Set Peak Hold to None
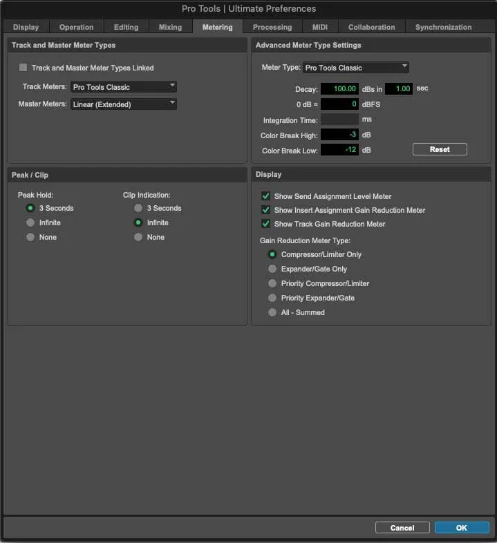 [x=30, y=237]
